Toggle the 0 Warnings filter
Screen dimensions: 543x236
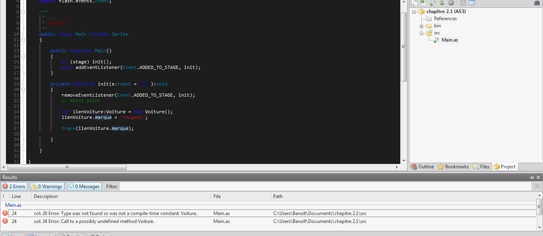pyautogui.click(x=47, y=186)
